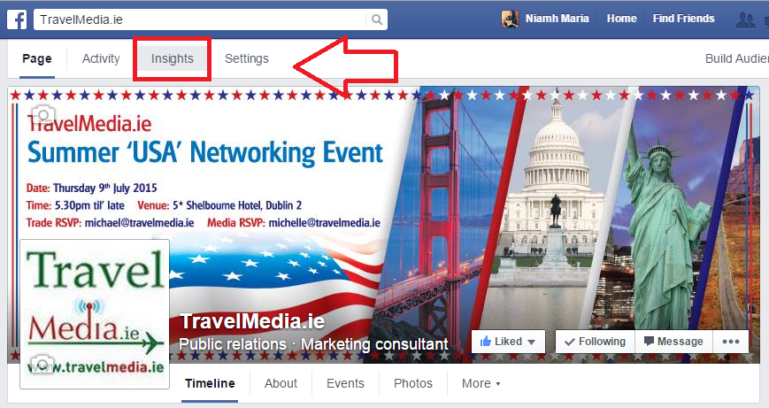Click the TravelMedia.ie search field
Image resolution: width=769 pixels, height=408 pixels.
(200, 19)
